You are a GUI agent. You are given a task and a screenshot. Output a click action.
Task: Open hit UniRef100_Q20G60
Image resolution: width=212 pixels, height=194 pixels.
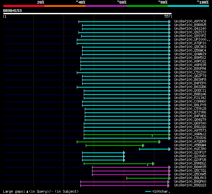[x=190, y=156]
